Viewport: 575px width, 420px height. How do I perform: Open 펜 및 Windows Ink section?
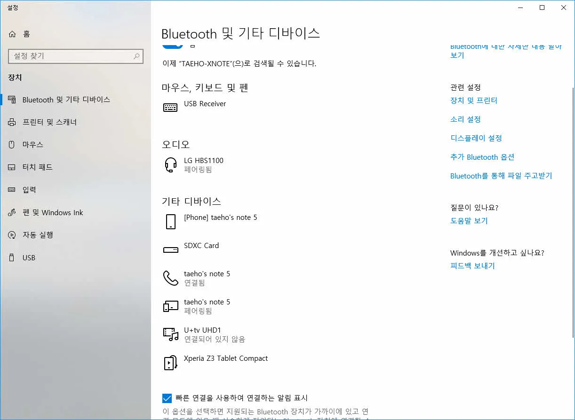click(x=53, y=213)
